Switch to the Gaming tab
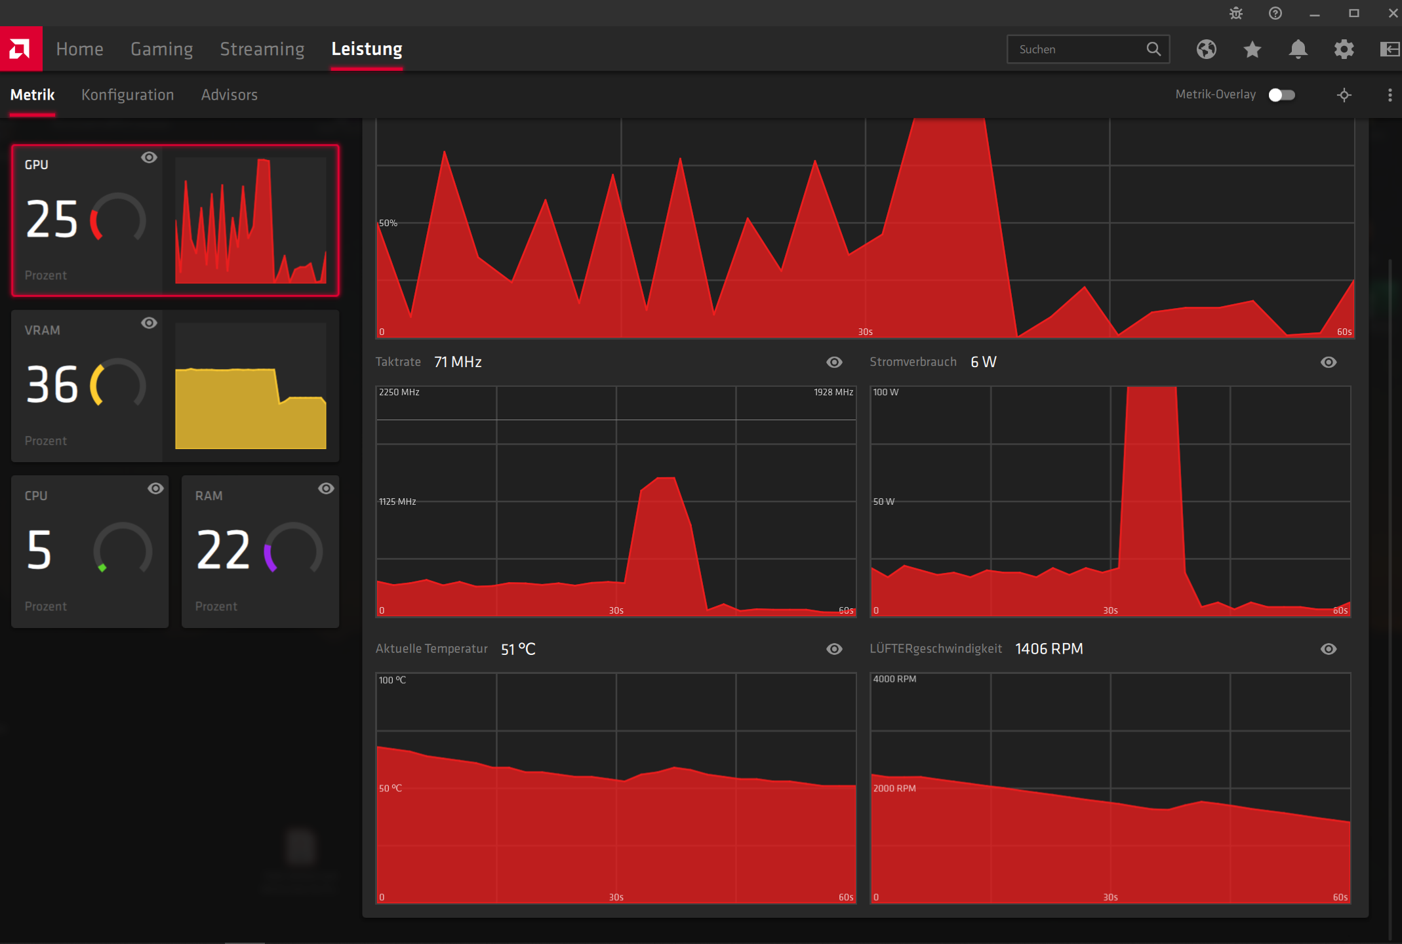Screen dimensions: 1402x944 pos(161,49)
